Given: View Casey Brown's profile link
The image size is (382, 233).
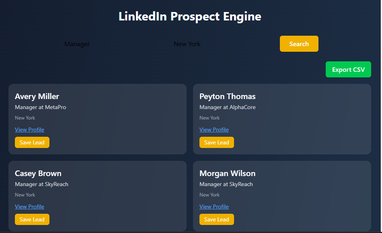Looking at the screenshot, I should [29, 207].
